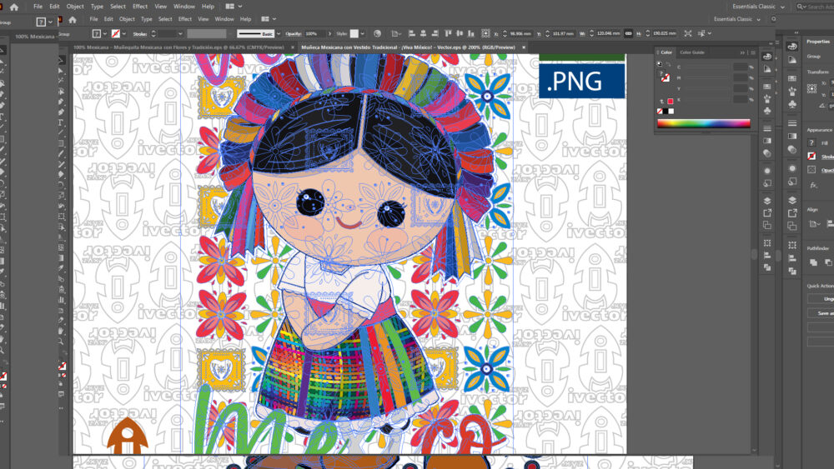Open Swatches panel icon in inner dock

[x=767, y=87]
